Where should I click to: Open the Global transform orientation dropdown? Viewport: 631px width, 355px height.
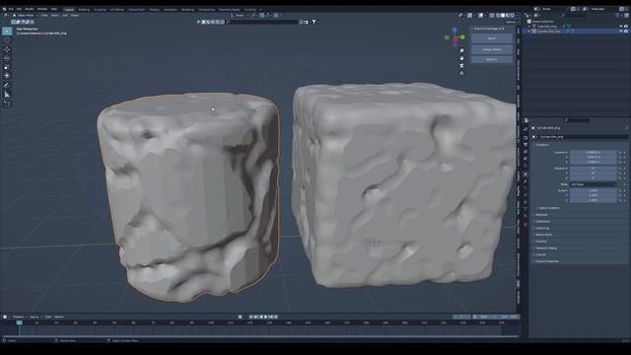point(240,16)
